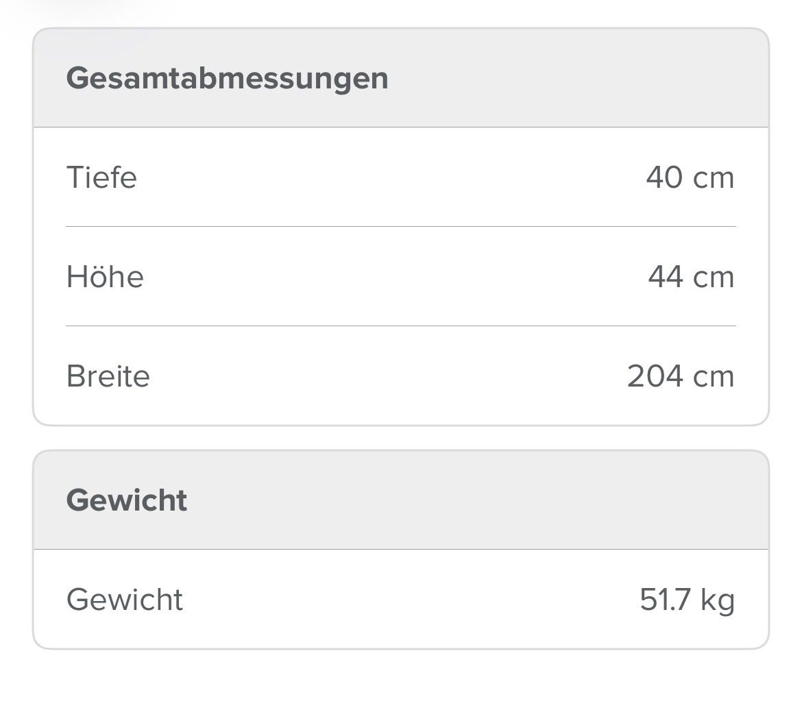
Task: Click the cm unit in the Tiefe row
Action: point(714,180)
